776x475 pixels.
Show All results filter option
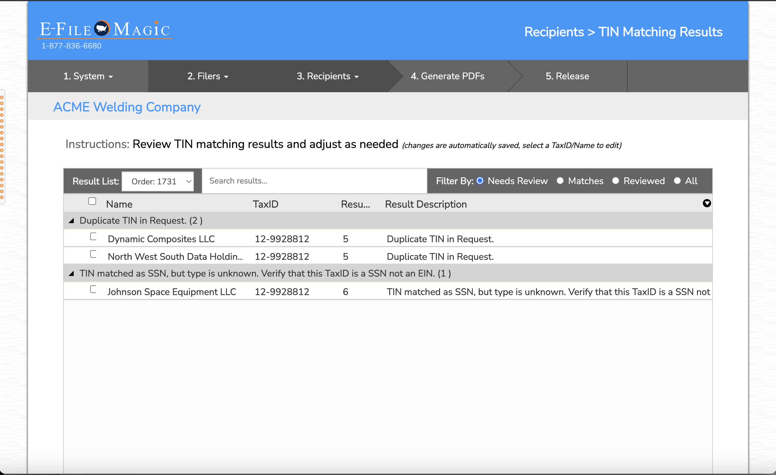677,181
